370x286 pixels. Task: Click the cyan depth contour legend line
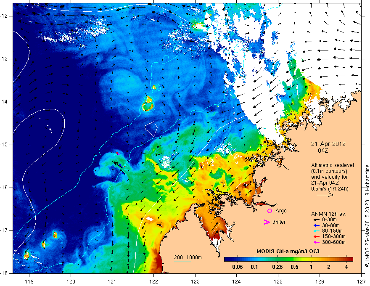pos(182,262)
